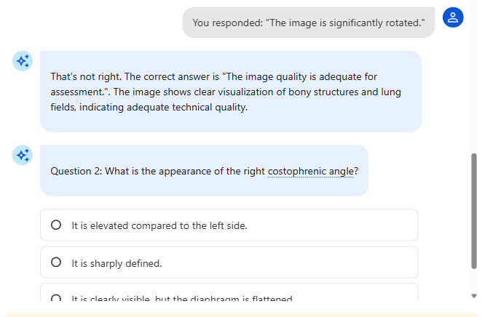This screenshot has width=482, height=317.
Task: Click the pale yellow banner at the bottom
Action: pyautogui.click(x=240, y=315)
